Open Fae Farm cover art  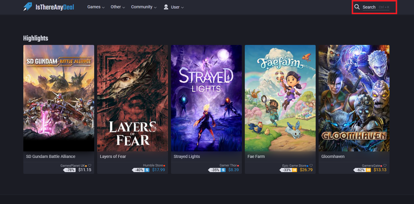point(280,98)
